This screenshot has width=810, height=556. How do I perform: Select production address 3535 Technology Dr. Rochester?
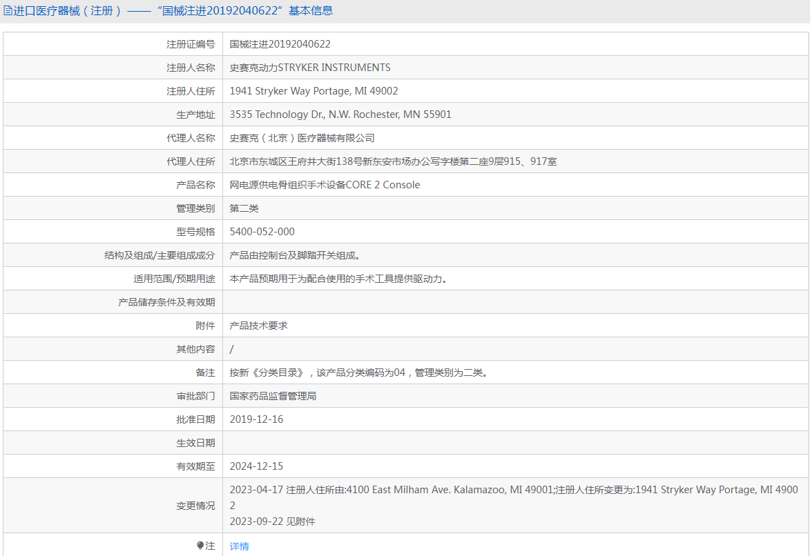tap(340, 114)
